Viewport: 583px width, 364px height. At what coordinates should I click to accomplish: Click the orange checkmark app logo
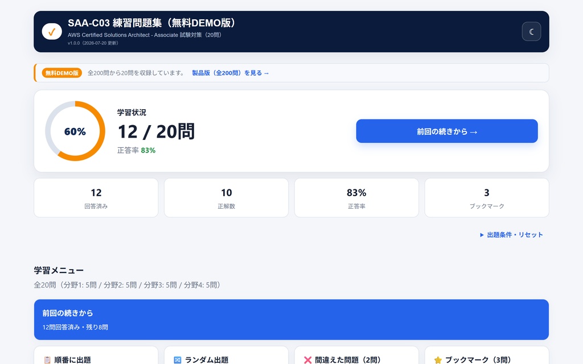point(52,32)
